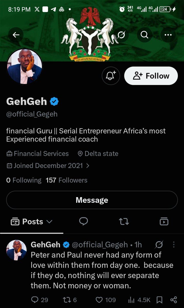Viewport: 184px width, 308px height.
Task: Open the Message button
Action: [x=92, y=200]
